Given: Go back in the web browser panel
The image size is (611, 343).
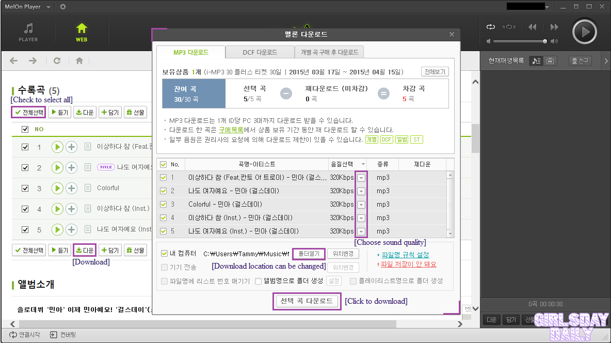Looking at the screenshot, I should pos(13,60).
